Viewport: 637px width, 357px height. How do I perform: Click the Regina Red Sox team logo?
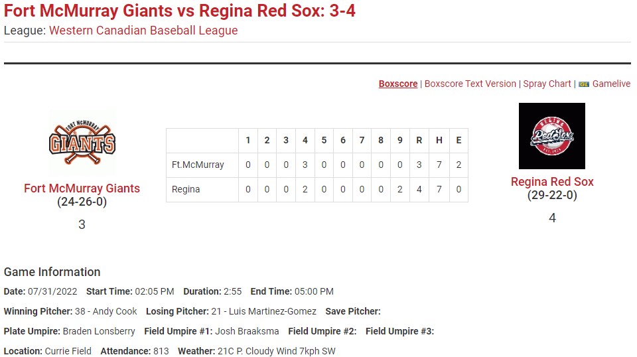[551, 135]
